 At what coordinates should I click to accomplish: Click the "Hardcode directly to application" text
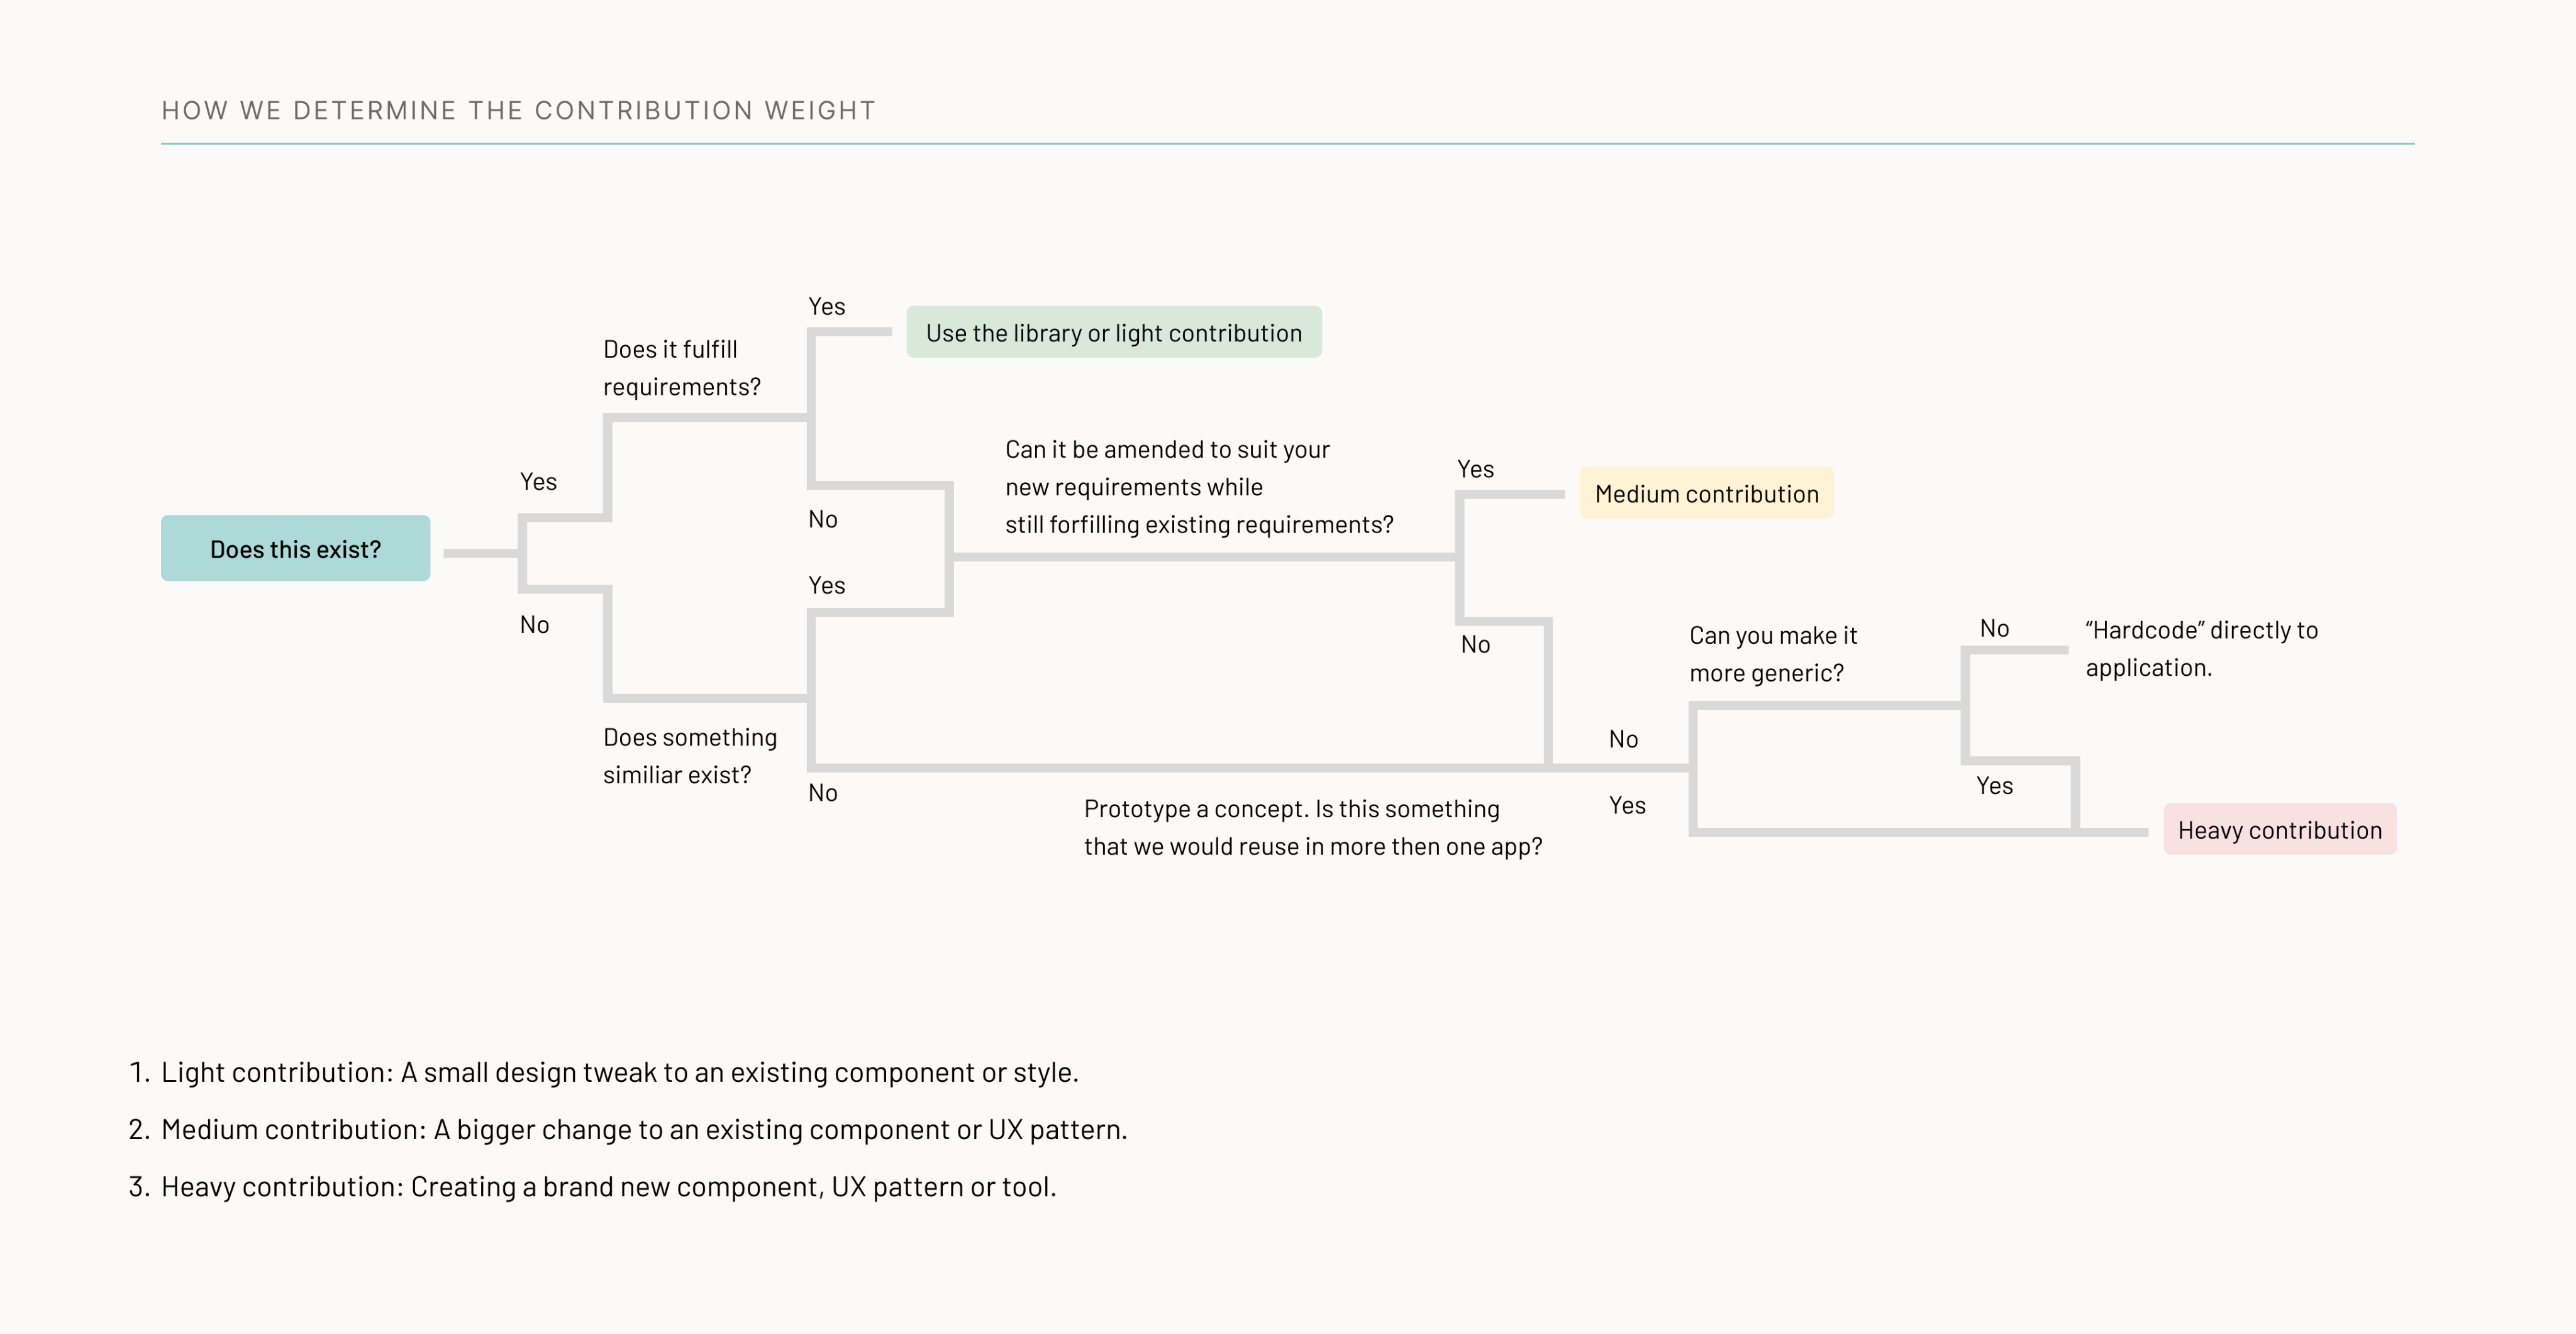[2200, 649]
